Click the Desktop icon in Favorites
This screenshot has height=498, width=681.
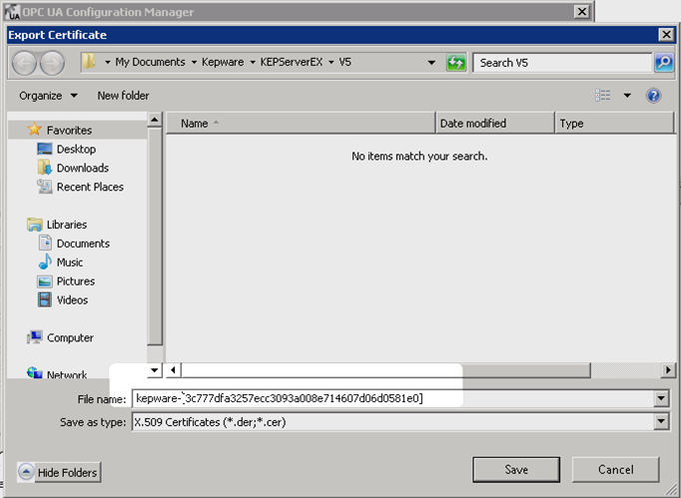tap(45, 149)
